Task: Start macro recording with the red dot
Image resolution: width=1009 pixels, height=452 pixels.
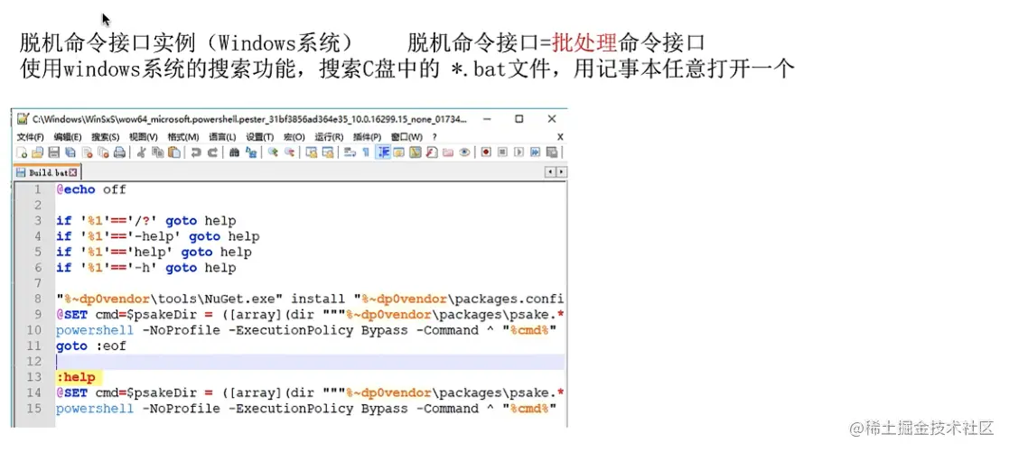Action: tap(486, 152)
